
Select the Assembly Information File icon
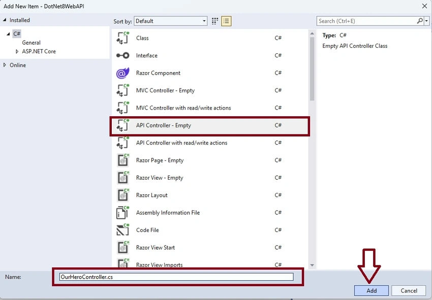coord(122,213)
